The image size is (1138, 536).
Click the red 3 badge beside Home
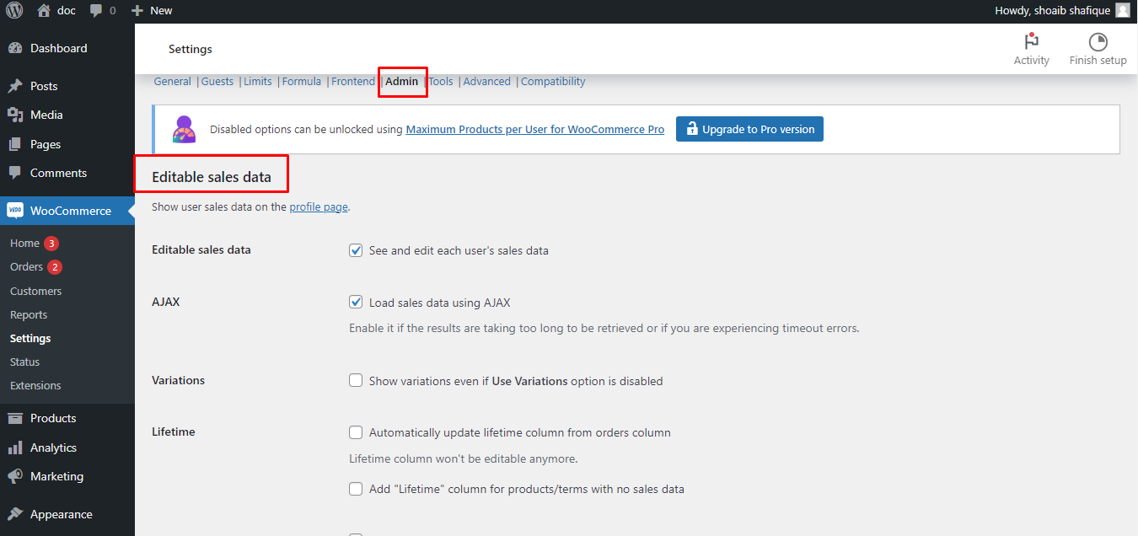(51, 244)
